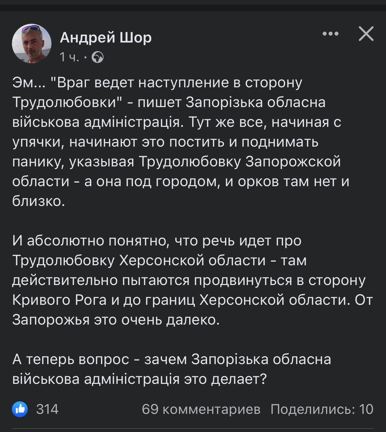386x432 pixels.
Task: Open the Андрей Шор profile name link
Action: point(106,37)
